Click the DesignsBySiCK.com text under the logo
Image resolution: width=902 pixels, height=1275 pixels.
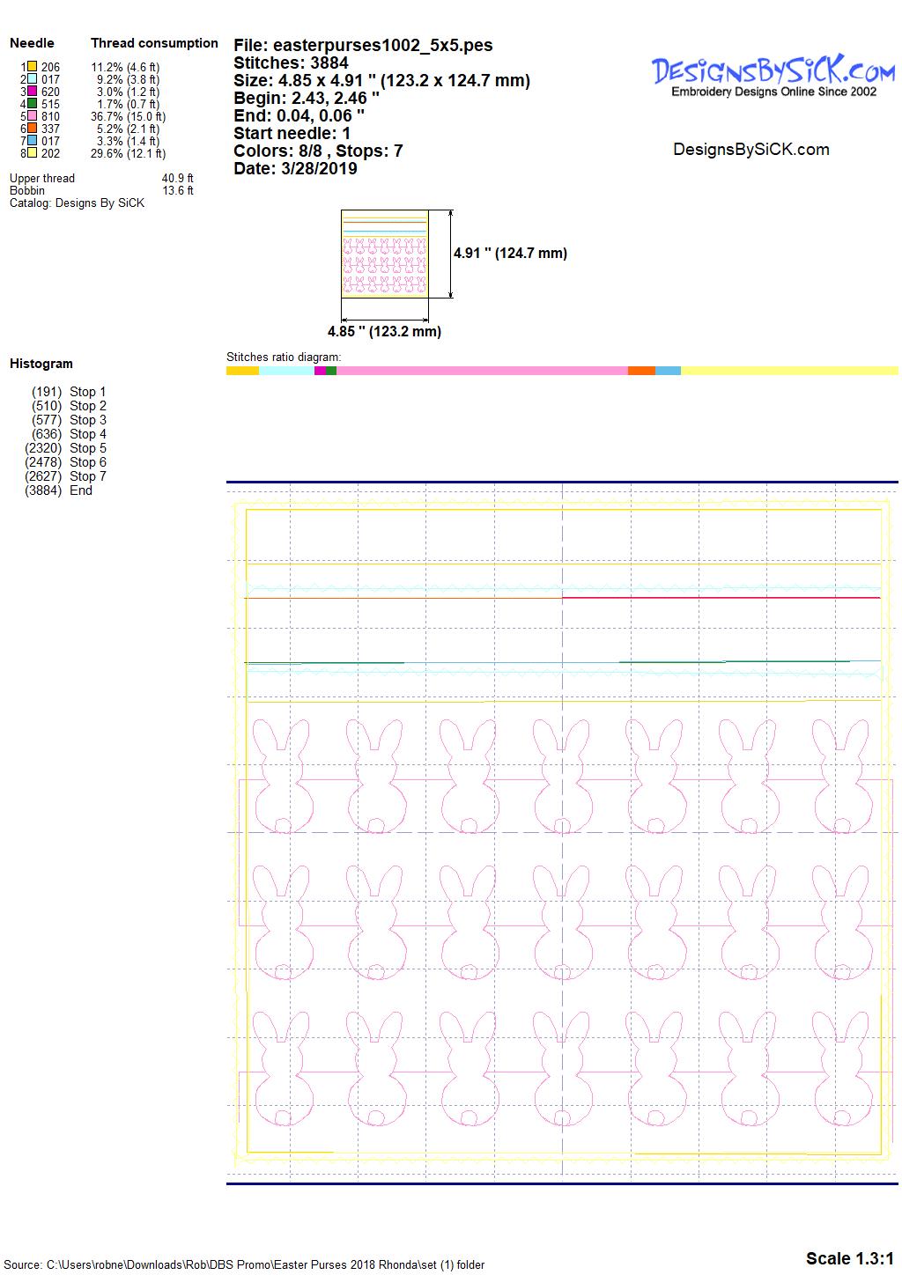point(750,150)
